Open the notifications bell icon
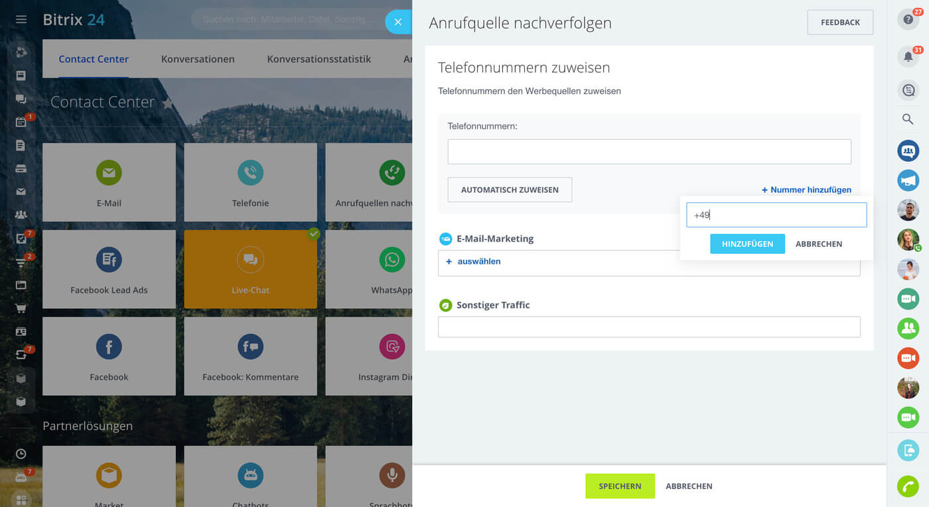This screenshot has height=507, width=929. coord(908,57)
